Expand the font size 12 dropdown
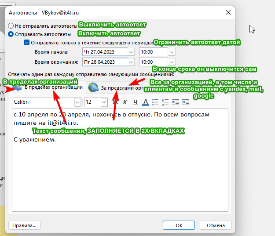Image resolution: width=275 pixels, height=236 pixels. click(104, 102)
